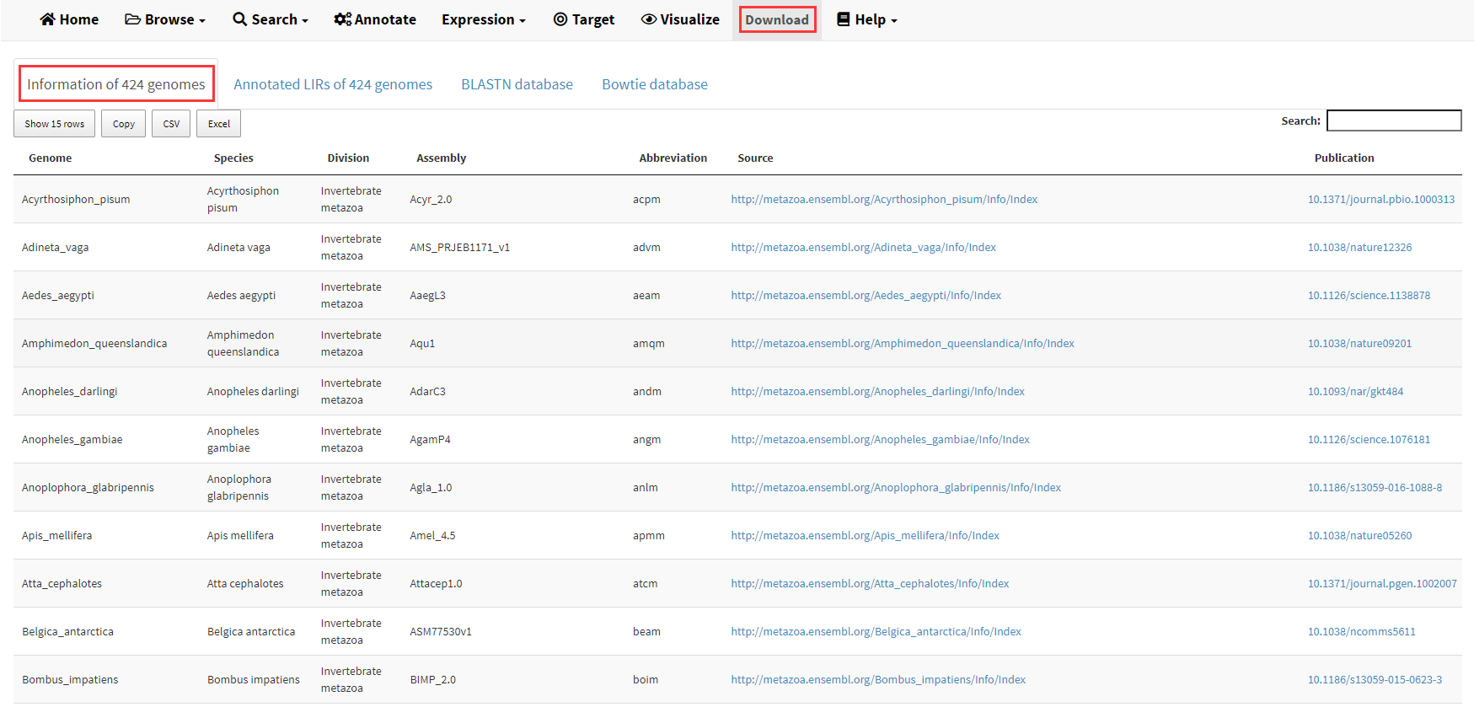
Task: Export table with Excel button
Action: pyautogui.click(x=218, y=124)
